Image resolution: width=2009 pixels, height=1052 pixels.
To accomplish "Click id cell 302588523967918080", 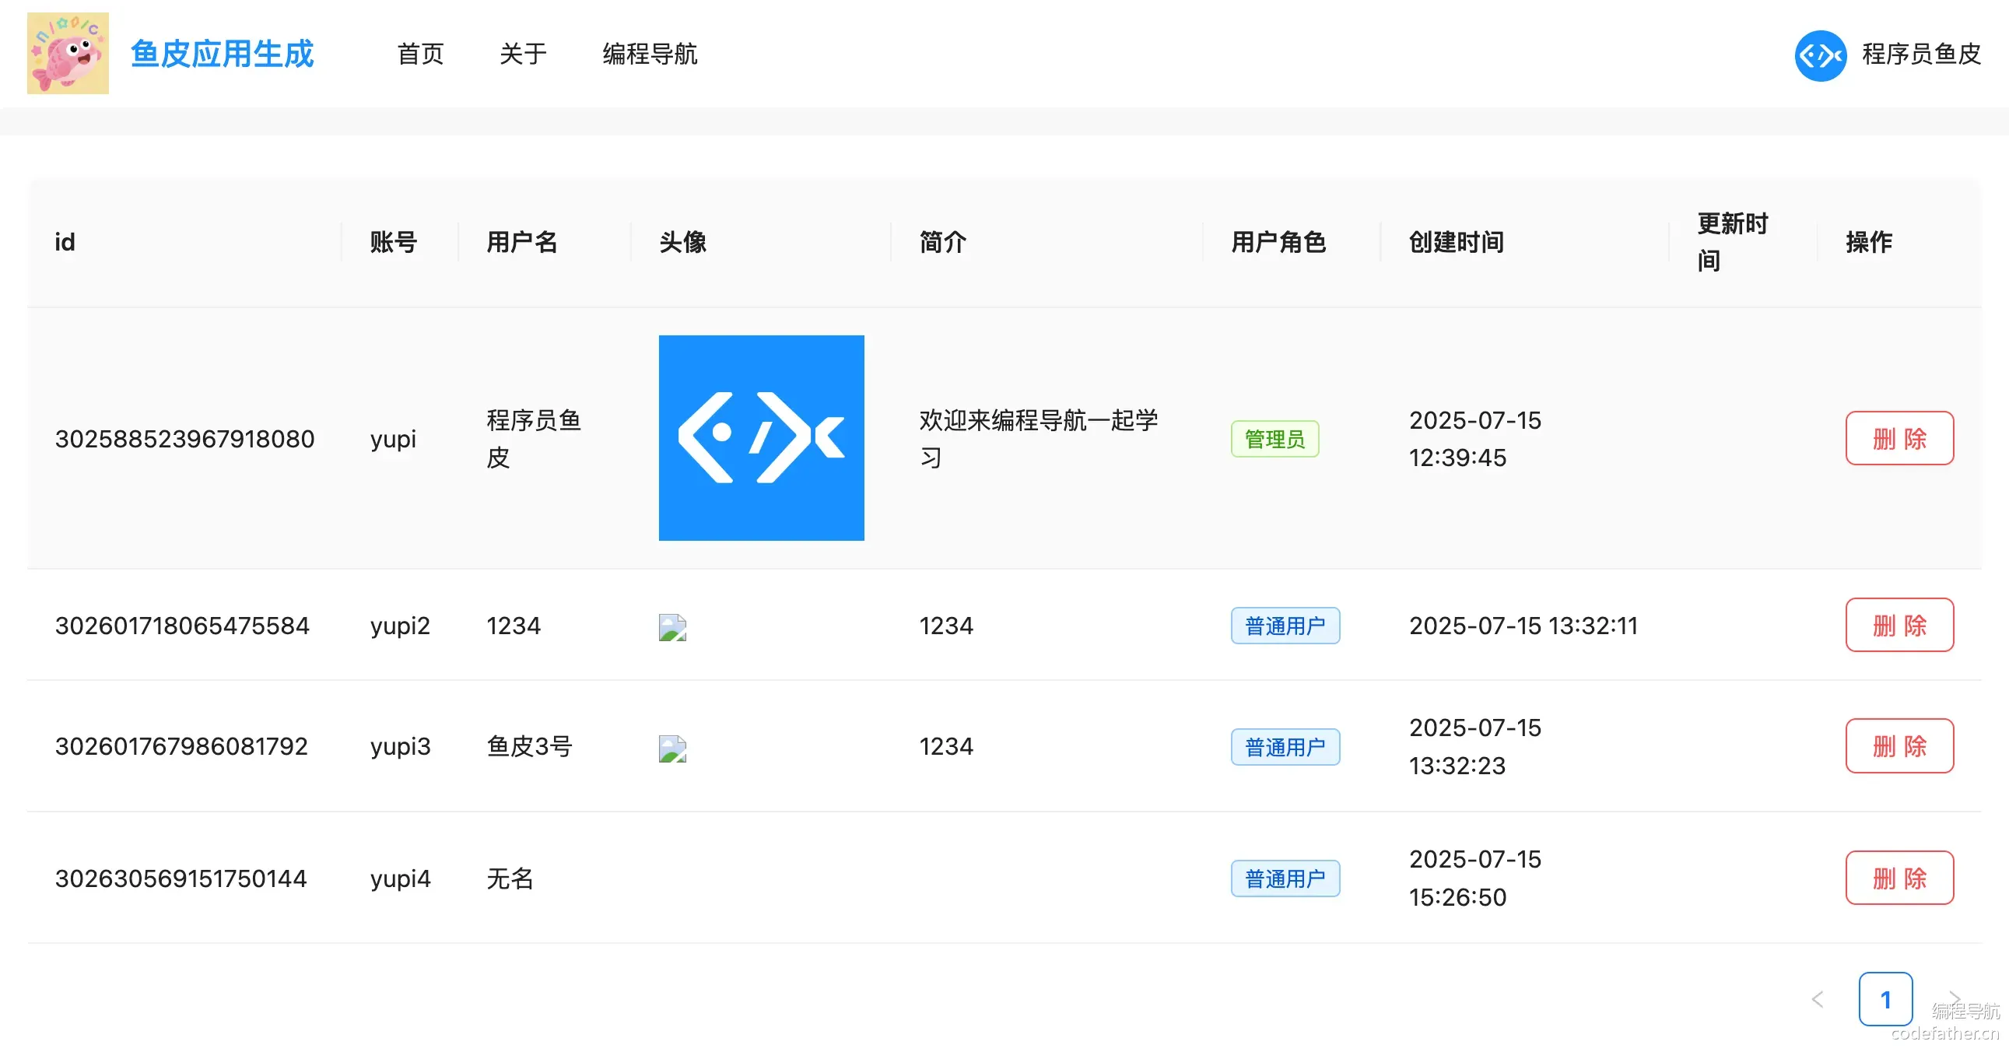I will [185, 439].
